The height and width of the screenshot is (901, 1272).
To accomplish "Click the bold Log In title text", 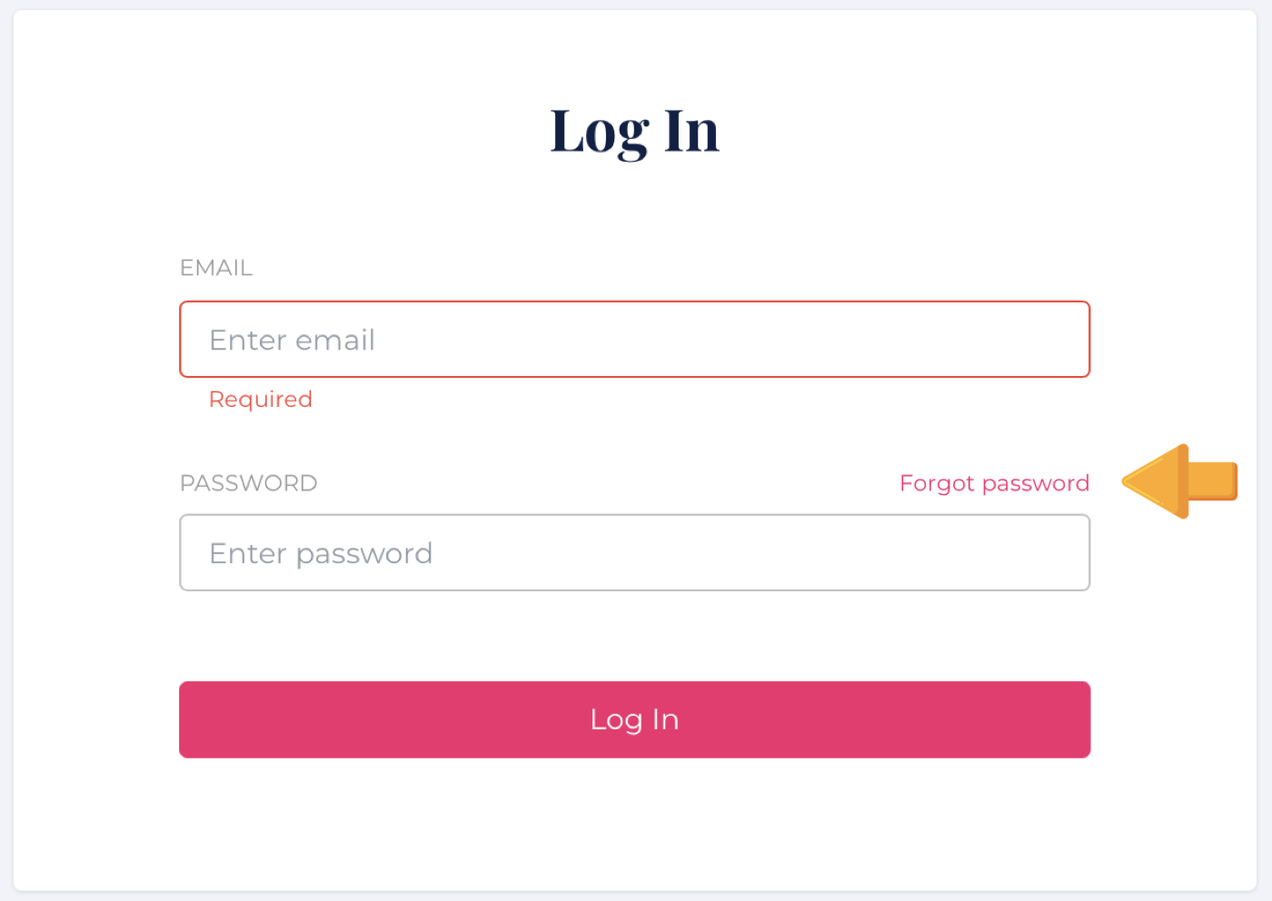I will click(634, 132).
